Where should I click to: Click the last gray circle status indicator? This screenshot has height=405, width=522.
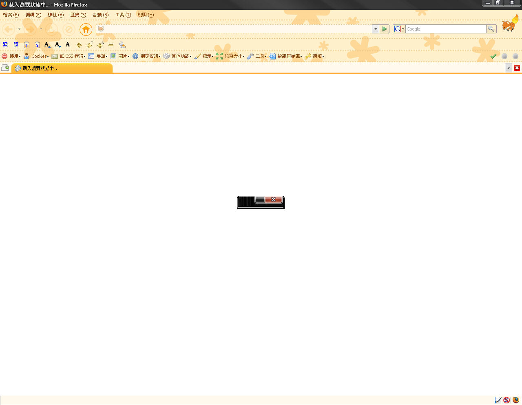coord(515,56)
